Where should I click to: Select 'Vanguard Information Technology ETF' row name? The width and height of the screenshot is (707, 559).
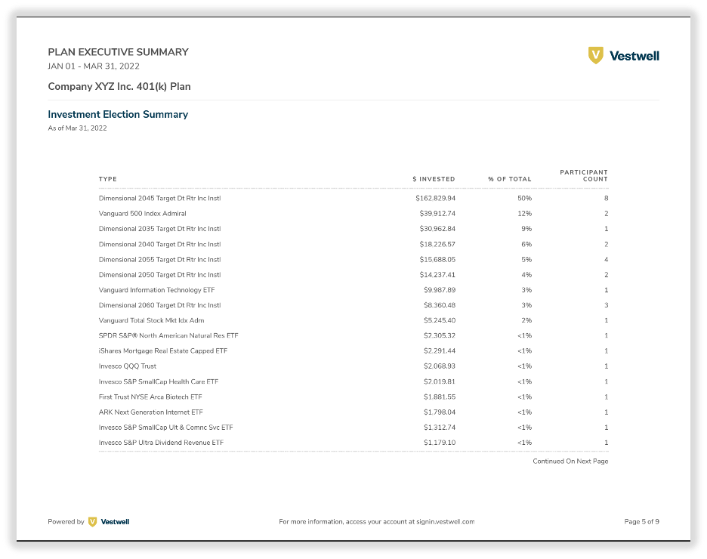click(156, 290)
